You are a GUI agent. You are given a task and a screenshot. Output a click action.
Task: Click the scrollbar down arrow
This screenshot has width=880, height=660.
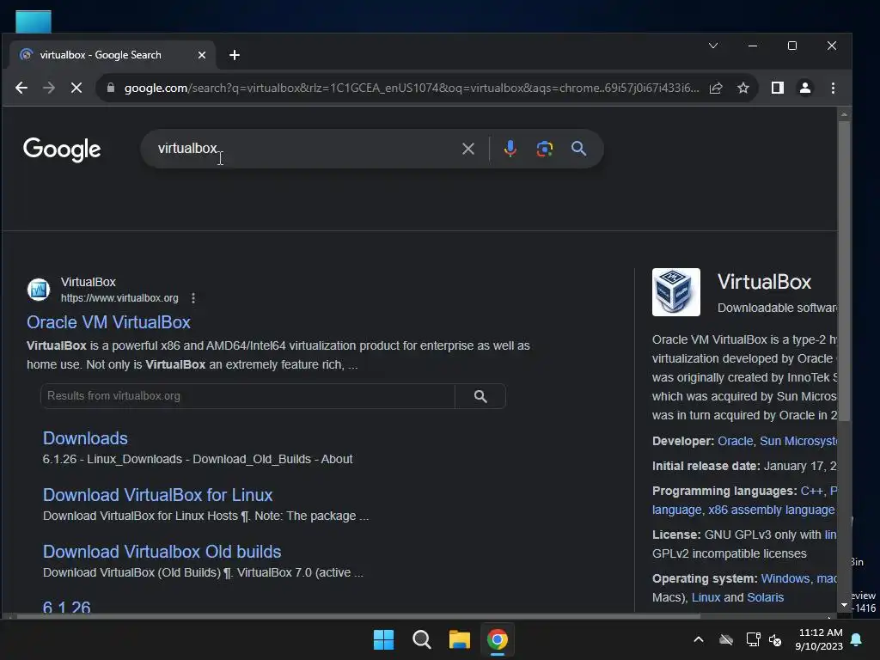point(844,605)
